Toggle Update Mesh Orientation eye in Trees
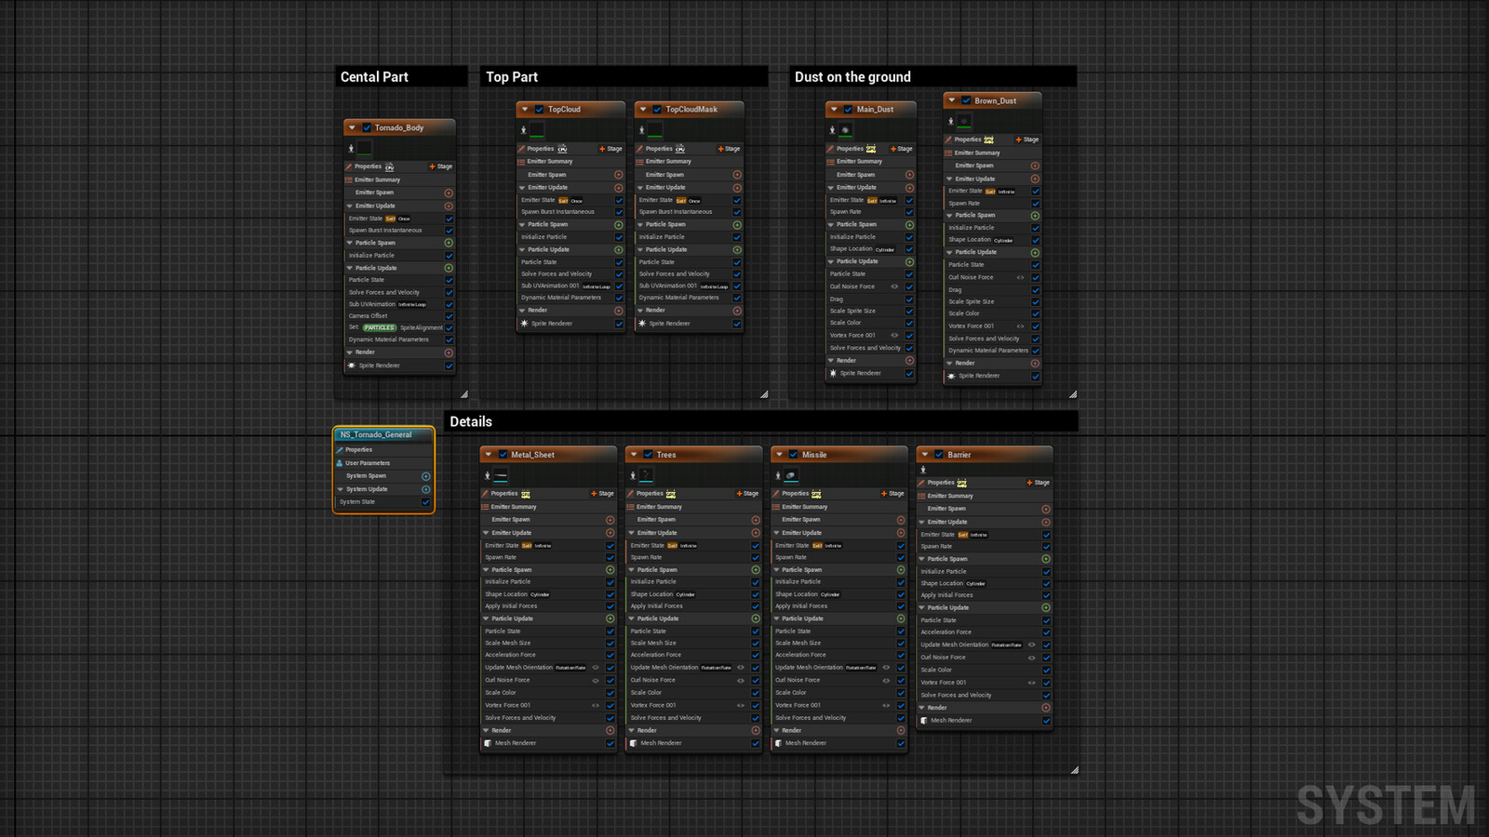This screenshot has height=837, width=1489. (x=741, y=667)
